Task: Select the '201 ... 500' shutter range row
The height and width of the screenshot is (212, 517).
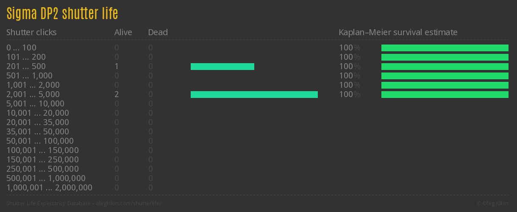Action: pos(26,67)
